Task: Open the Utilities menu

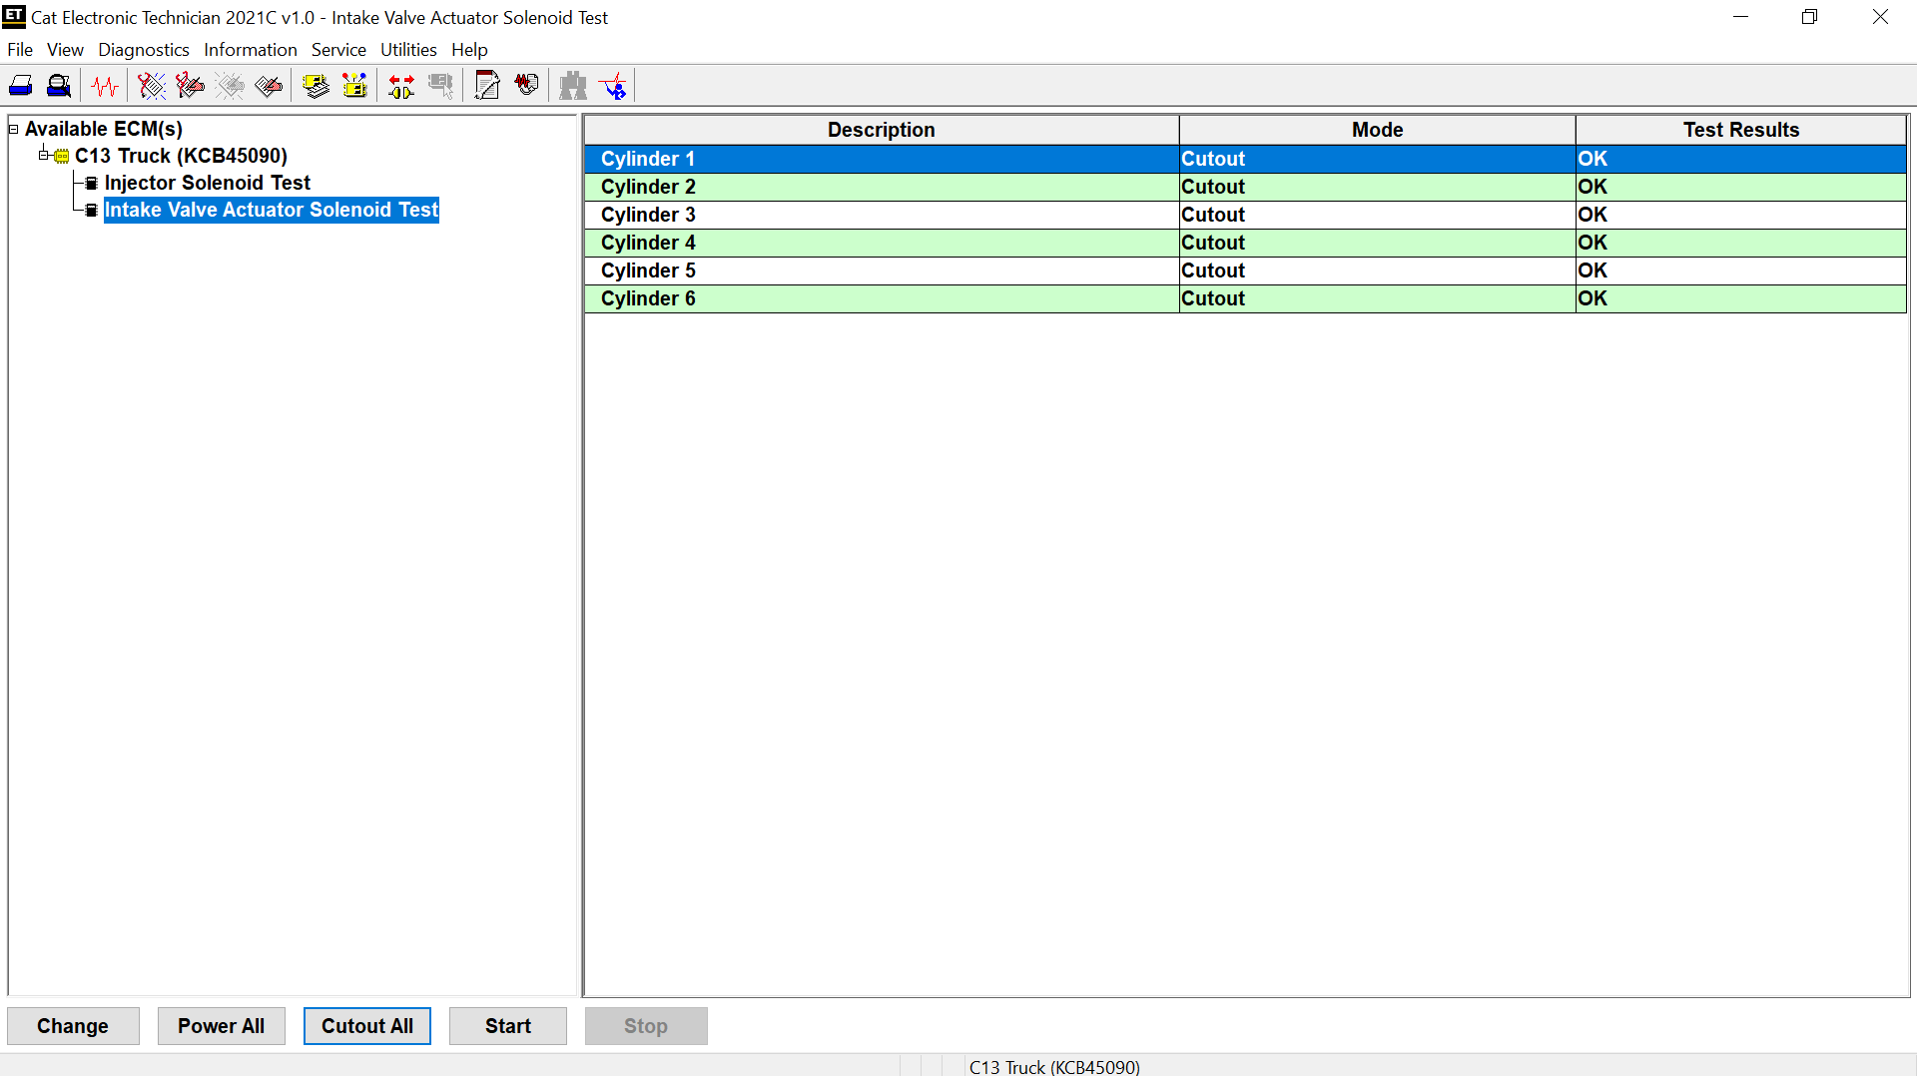Action: click(407, 50)
